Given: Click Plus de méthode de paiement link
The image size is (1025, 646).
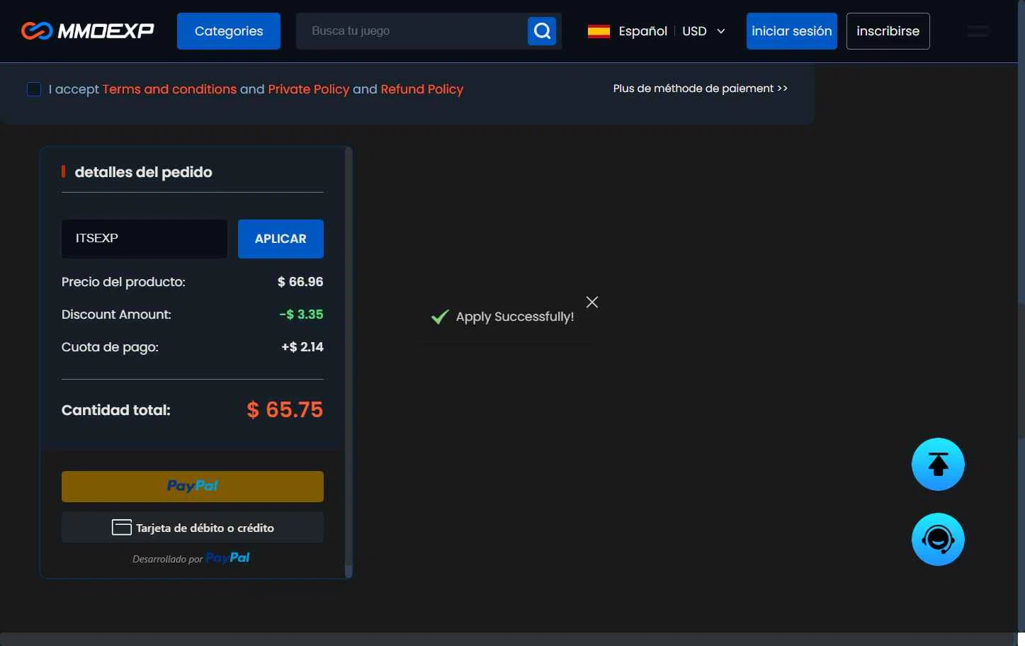Looking at the screenshot, I should (x=701, y=89).
